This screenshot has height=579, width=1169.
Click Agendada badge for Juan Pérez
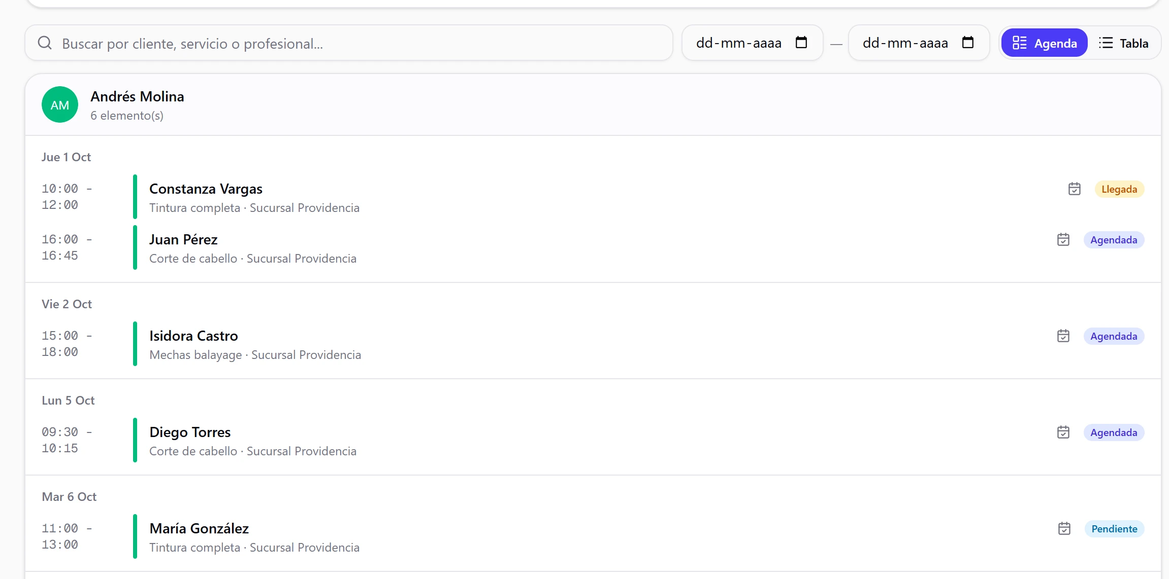pyautogui.click(x=1114, y=240)
